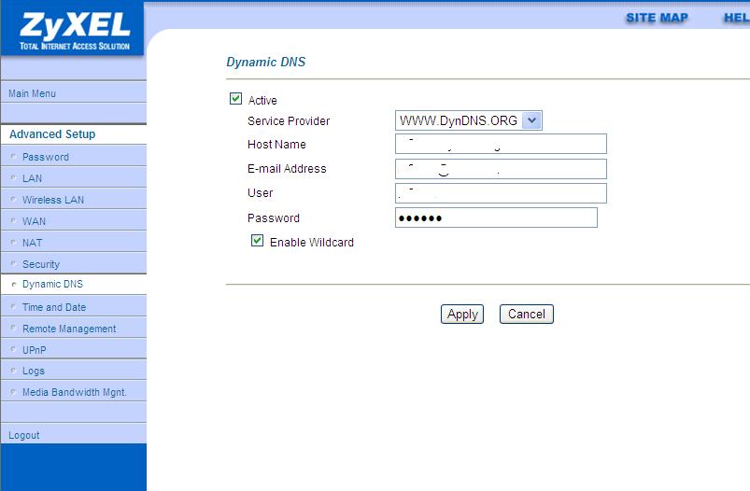Open Media Bandwidth Mgnt. page
The height and width of the screenshot is (491, 750).
[74, 392]
